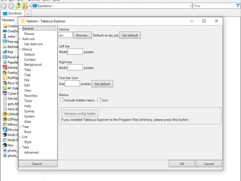241x181 pixels.
Task: Collapse the Tree node above Root
Action: tap(20, 127)
